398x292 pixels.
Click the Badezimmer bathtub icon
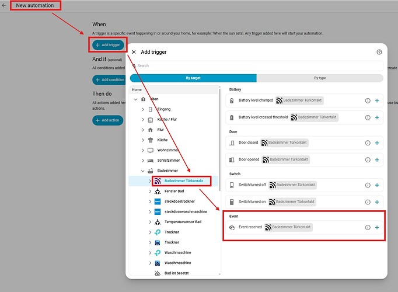[x=151, y=171]
